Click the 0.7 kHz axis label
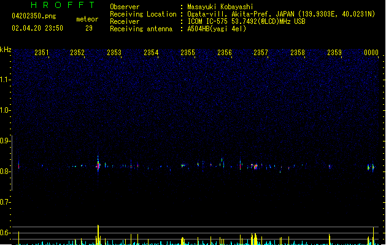The height and width of the screenshot is (245, 386). pyautogui.click(x=5, y=202)
